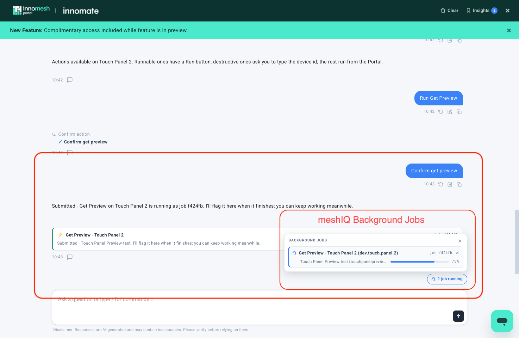Open comment icon beside 10:43 timestamp
This screenshot has width=519, height=338.
70,257
